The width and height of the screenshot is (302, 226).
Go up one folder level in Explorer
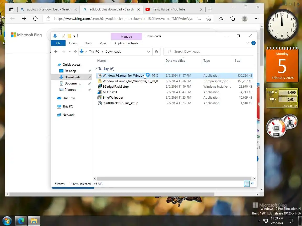[75, 52]
